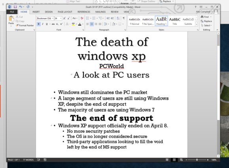
Task: Apply the Normal style
Action: pos(135,21)
